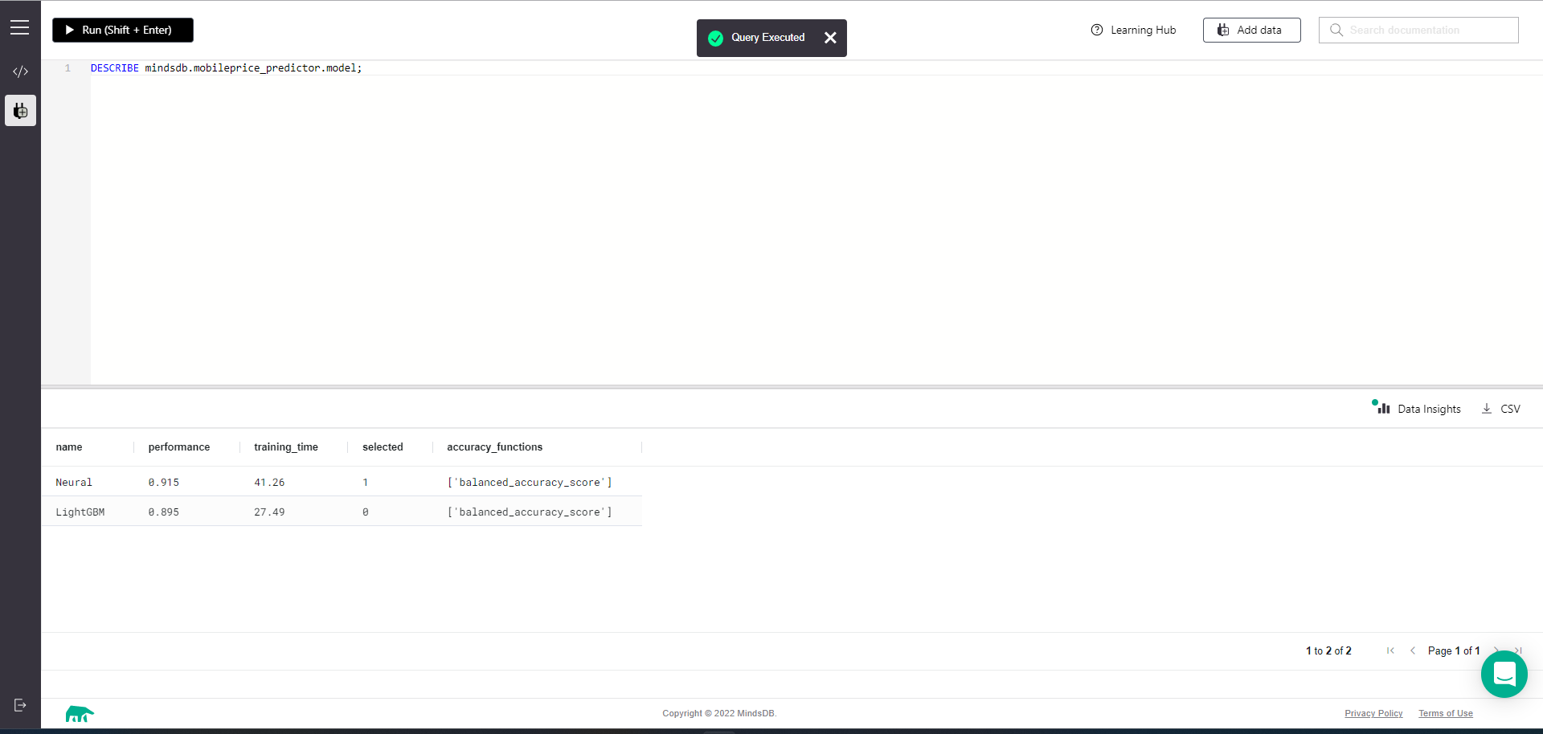Click the Neural row selected value 1
The width and height of the screenshot is (1543, 734).
[x=365, y=483]
